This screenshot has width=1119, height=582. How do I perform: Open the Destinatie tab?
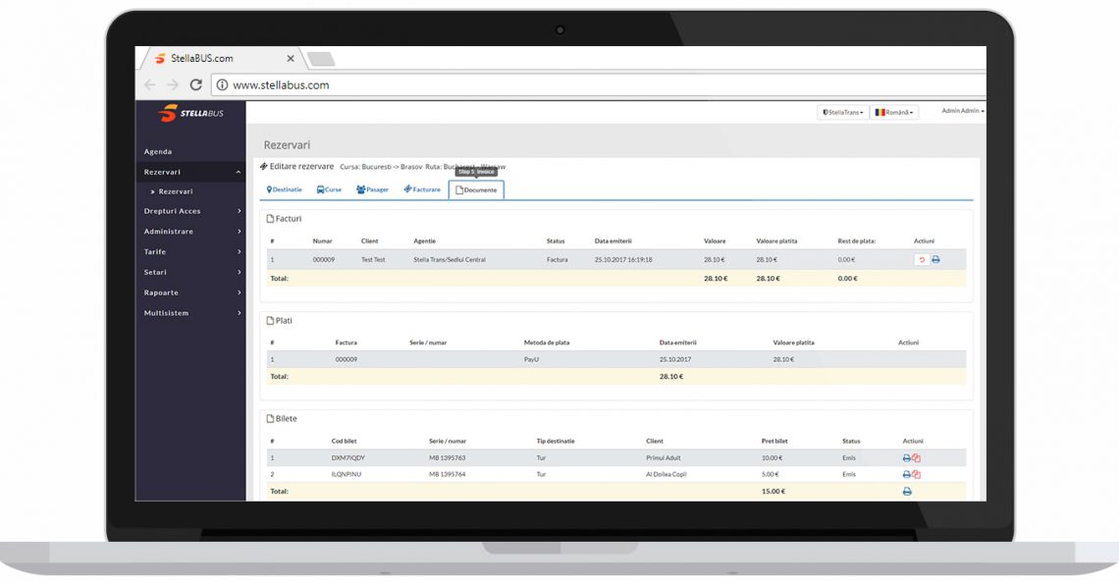(284, 189)
